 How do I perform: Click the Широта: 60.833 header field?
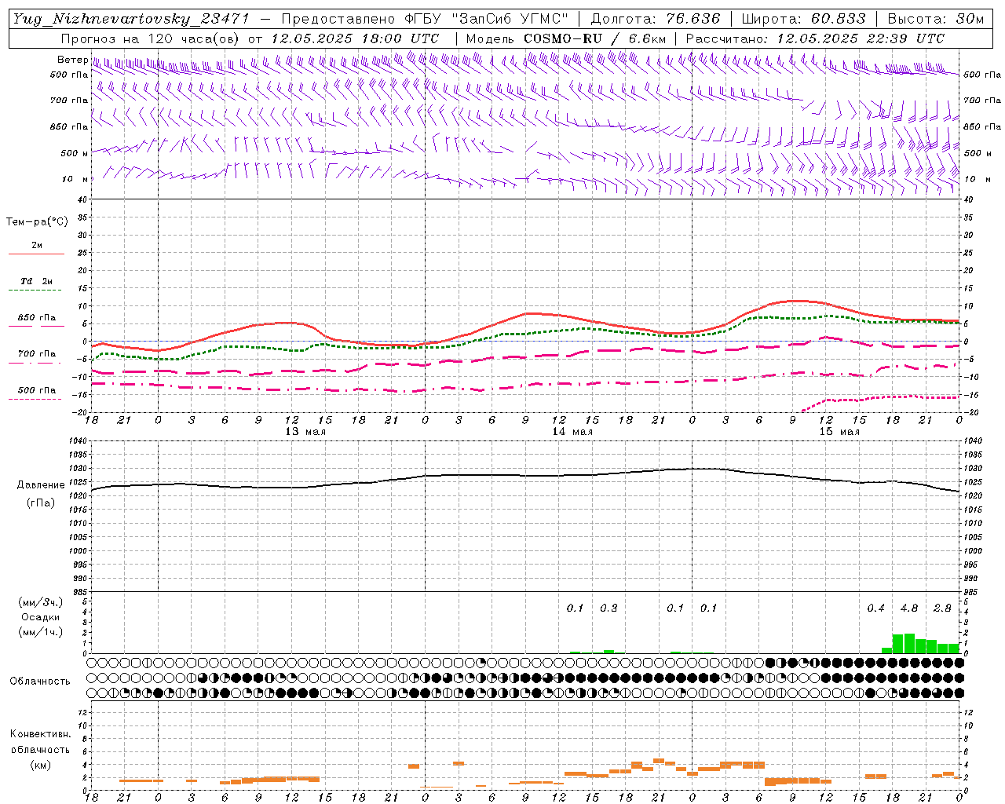803,19
